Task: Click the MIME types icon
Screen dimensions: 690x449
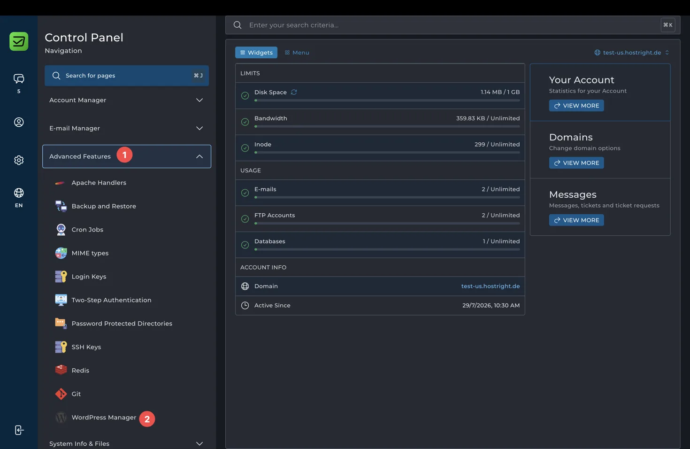Action: point(61,253)
